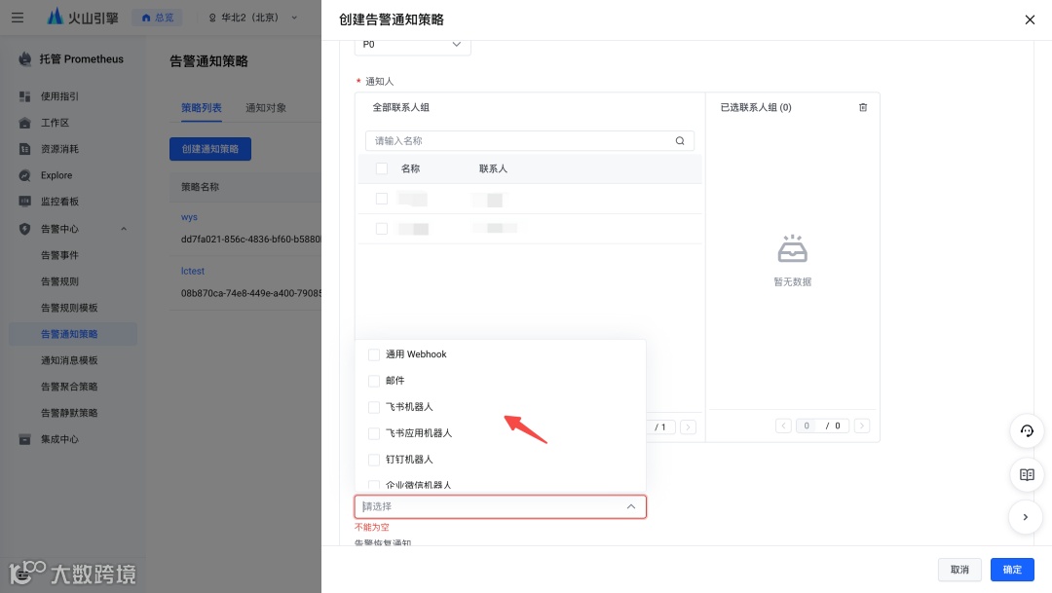This screenshot has height=593, width=1052.
Task: Click next page arrow in selected groups panel
Action: [862, 426]
